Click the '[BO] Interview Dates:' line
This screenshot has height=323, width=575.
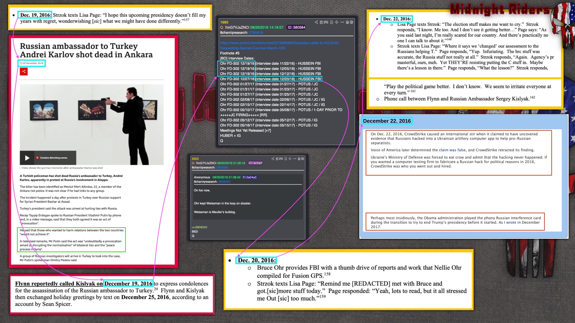tap(237, 58)
